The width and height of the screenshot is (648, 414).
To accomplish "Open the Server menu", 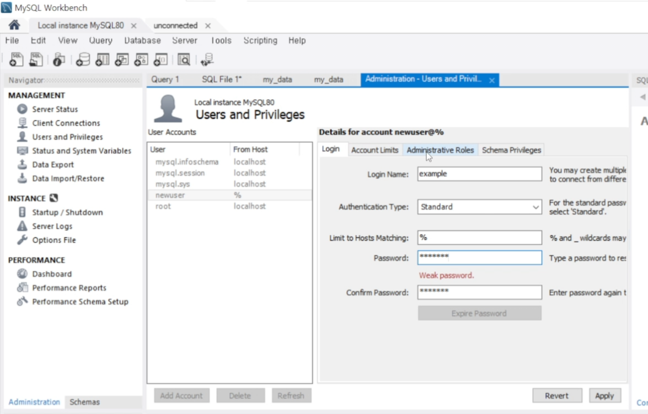I will point(185,40).
